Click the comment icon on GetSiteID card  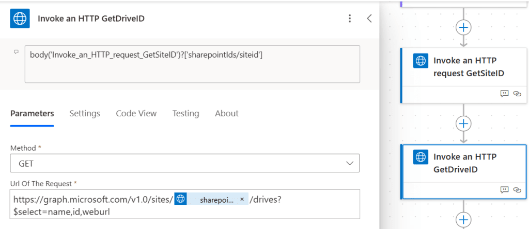(x=504, y=93)
